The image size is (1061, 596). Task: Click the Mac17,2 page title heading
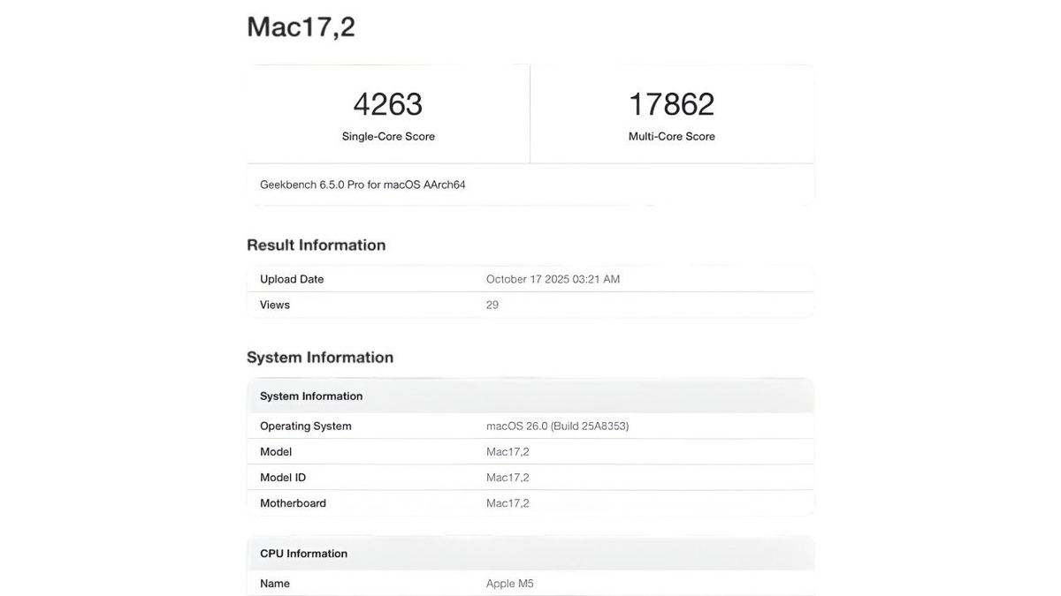pos(301,26)
